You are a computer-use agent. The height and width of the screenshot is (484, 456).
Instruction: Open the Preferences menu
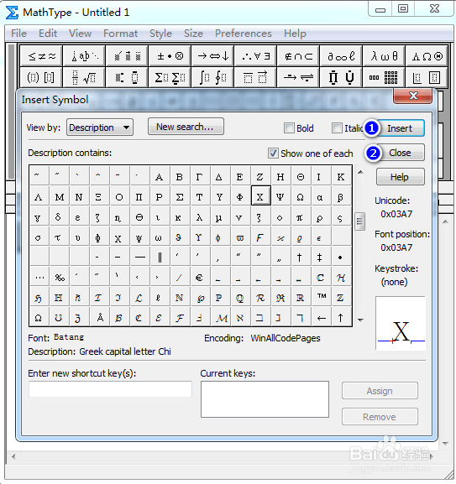point(244,34)
